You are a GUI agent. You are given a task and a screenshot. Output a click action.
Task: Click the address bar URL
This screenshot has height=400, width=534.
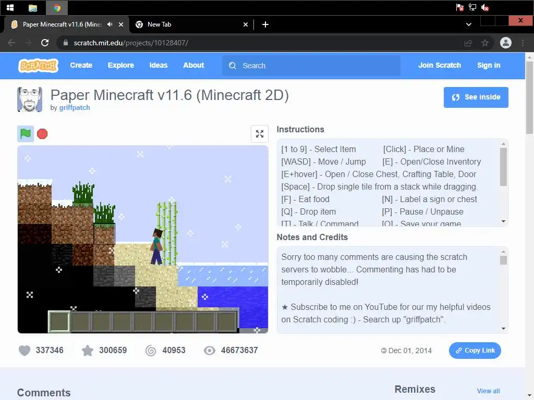tap(131, 43)
